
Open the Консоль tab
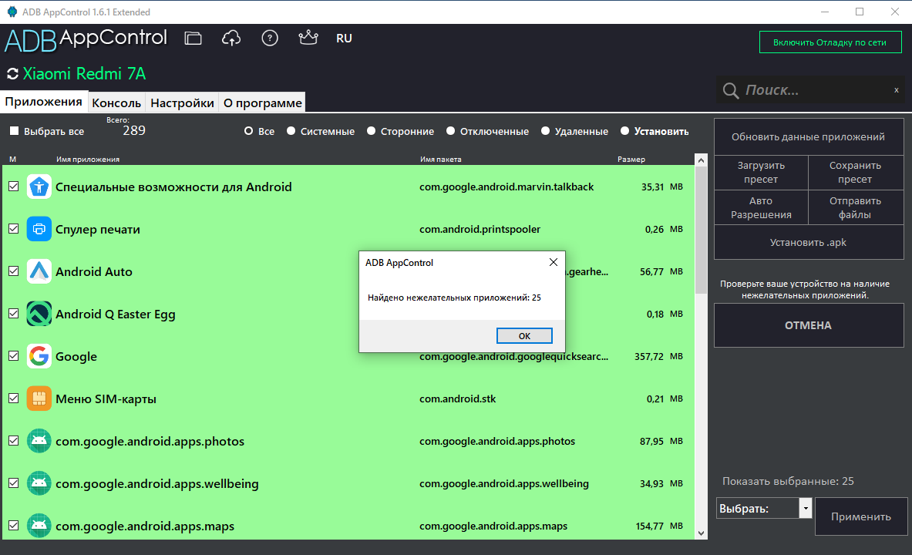(x=116, y=103)
